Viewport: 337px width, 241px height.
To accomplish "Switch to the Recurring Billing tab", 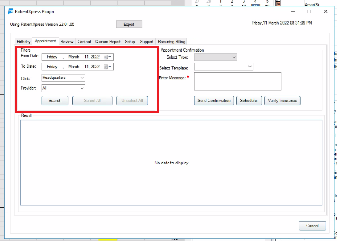I will tap(171, 42).
